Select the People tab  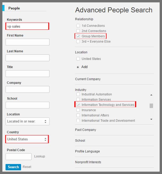[x=14, y=8]
